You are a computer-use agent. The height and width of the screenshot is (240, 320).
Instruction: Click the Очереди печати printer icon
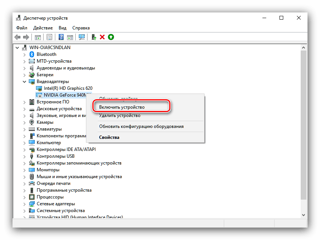(32, 183)
